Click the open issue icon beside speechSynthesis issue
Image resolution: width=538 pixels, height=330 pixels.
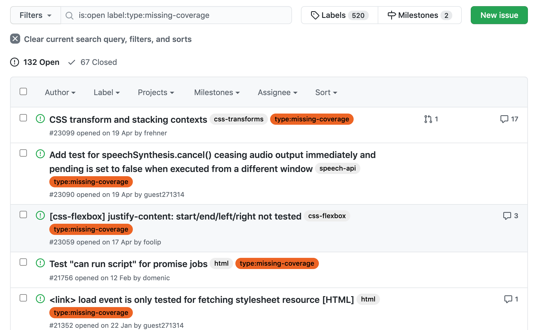point(40,154)
